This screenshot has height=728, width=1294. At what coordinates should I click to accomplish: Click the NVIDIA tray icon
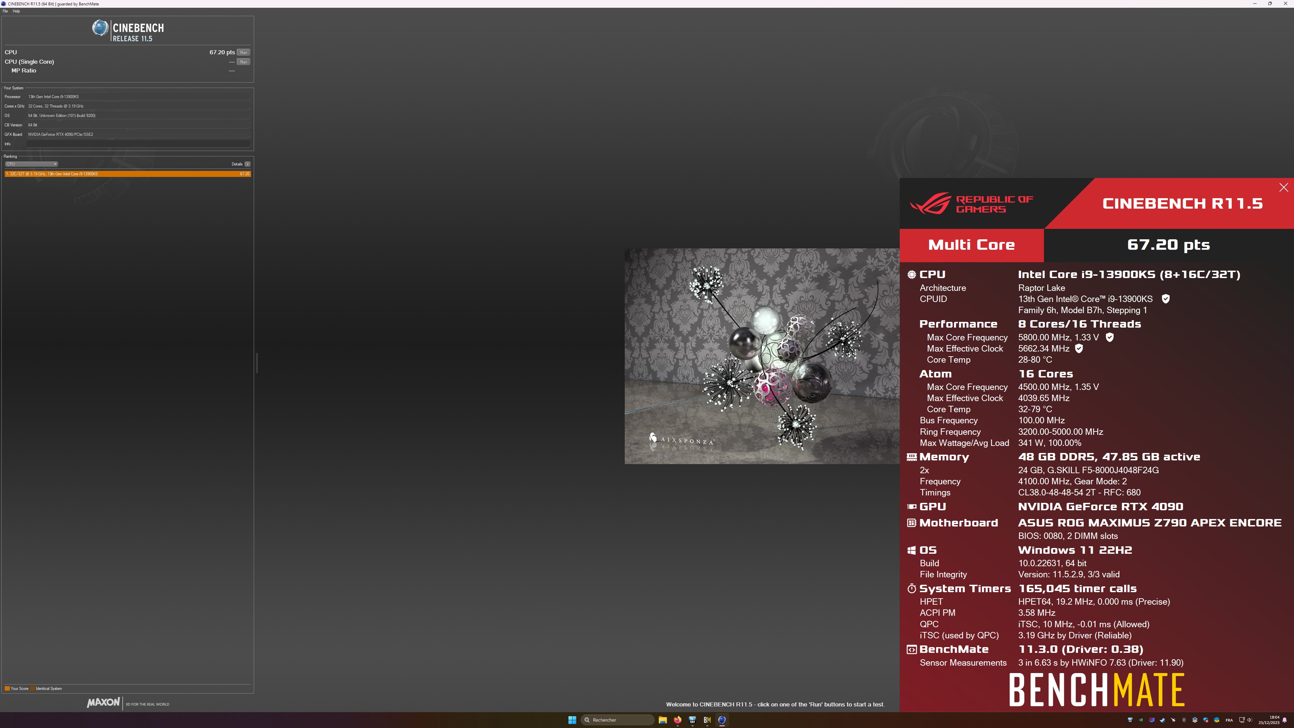(1141, 720)
